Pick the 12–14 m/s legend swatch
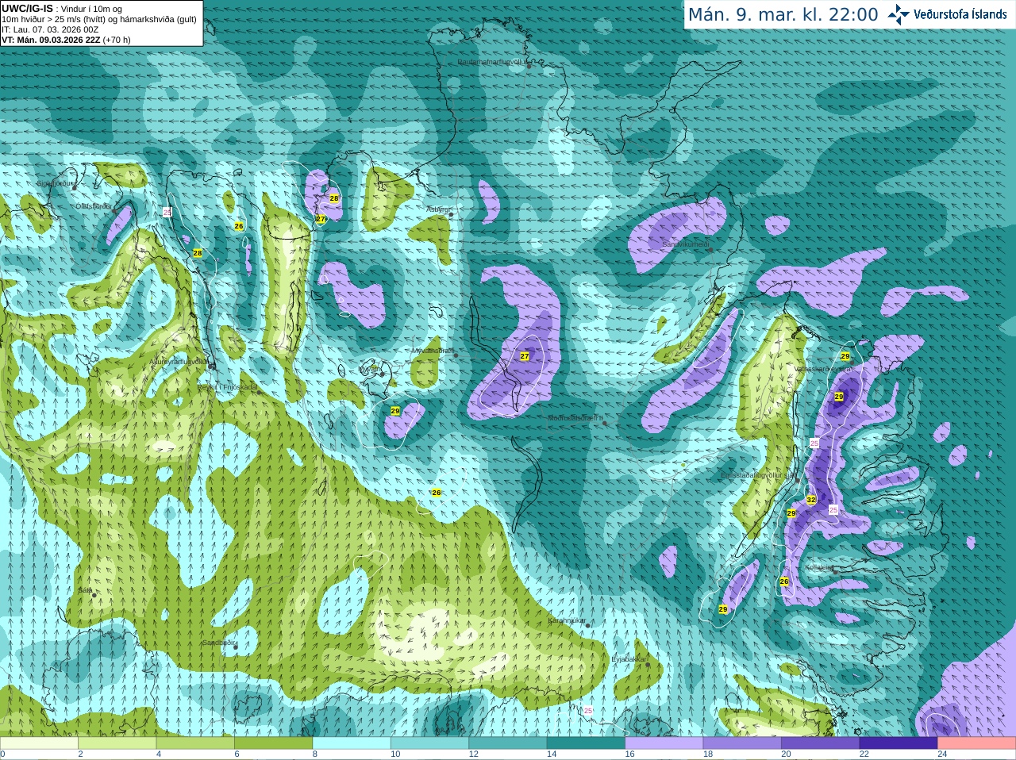The image size is (1016, 760). pos(508,743)
